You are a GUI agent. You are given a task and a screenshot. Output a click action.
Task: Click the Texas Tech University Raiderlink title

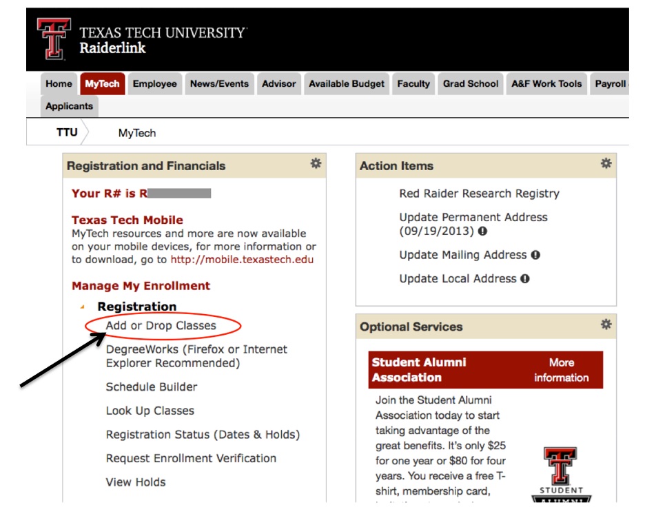163,40
